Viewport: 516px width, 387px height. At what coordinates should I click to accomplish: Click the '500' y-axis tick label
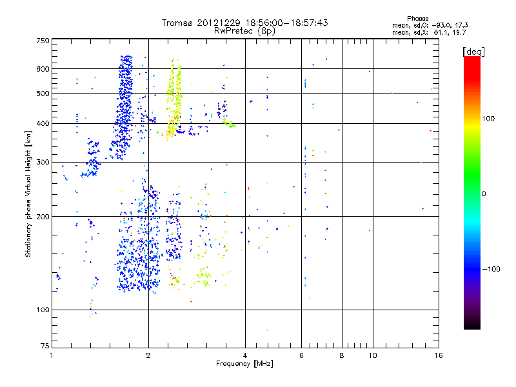[43, 94]
